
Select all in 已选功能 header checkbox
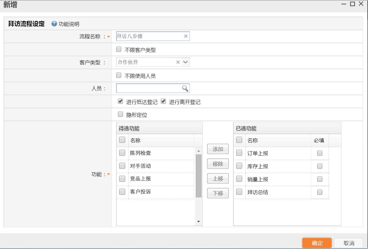click(x=239, y=140)
